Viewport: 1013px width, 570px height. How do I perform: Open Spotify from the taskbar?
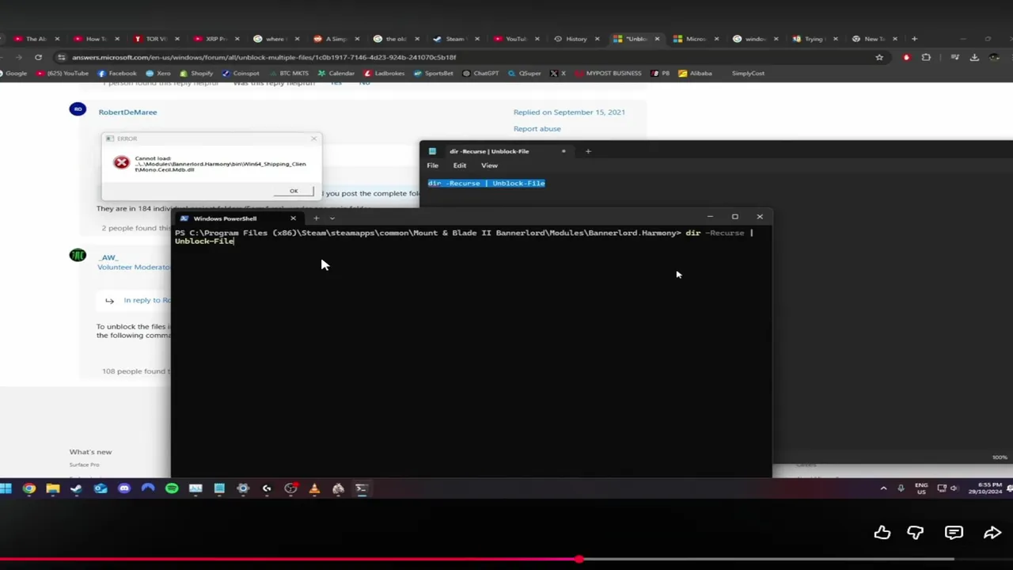[x=172, y=488]
